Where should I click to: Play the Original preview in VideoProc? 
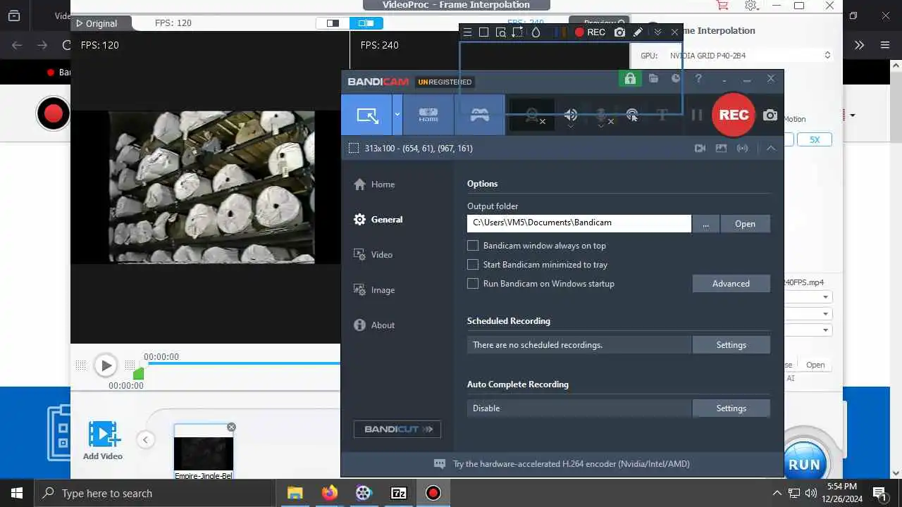96,23
